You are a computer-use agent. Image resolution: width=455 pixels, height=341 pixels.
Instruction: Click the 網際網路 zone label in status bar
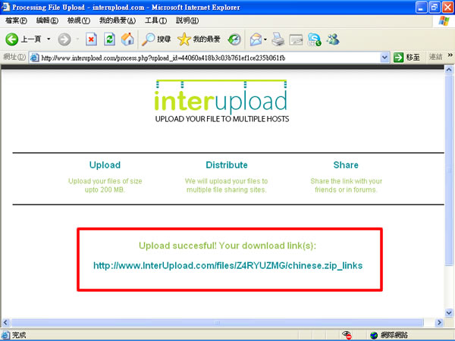click(x=394, y=335)
